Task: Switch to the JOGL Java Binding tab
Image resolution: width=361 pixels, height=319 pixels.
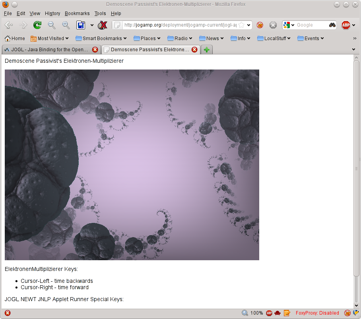Action: click(51, 49)
